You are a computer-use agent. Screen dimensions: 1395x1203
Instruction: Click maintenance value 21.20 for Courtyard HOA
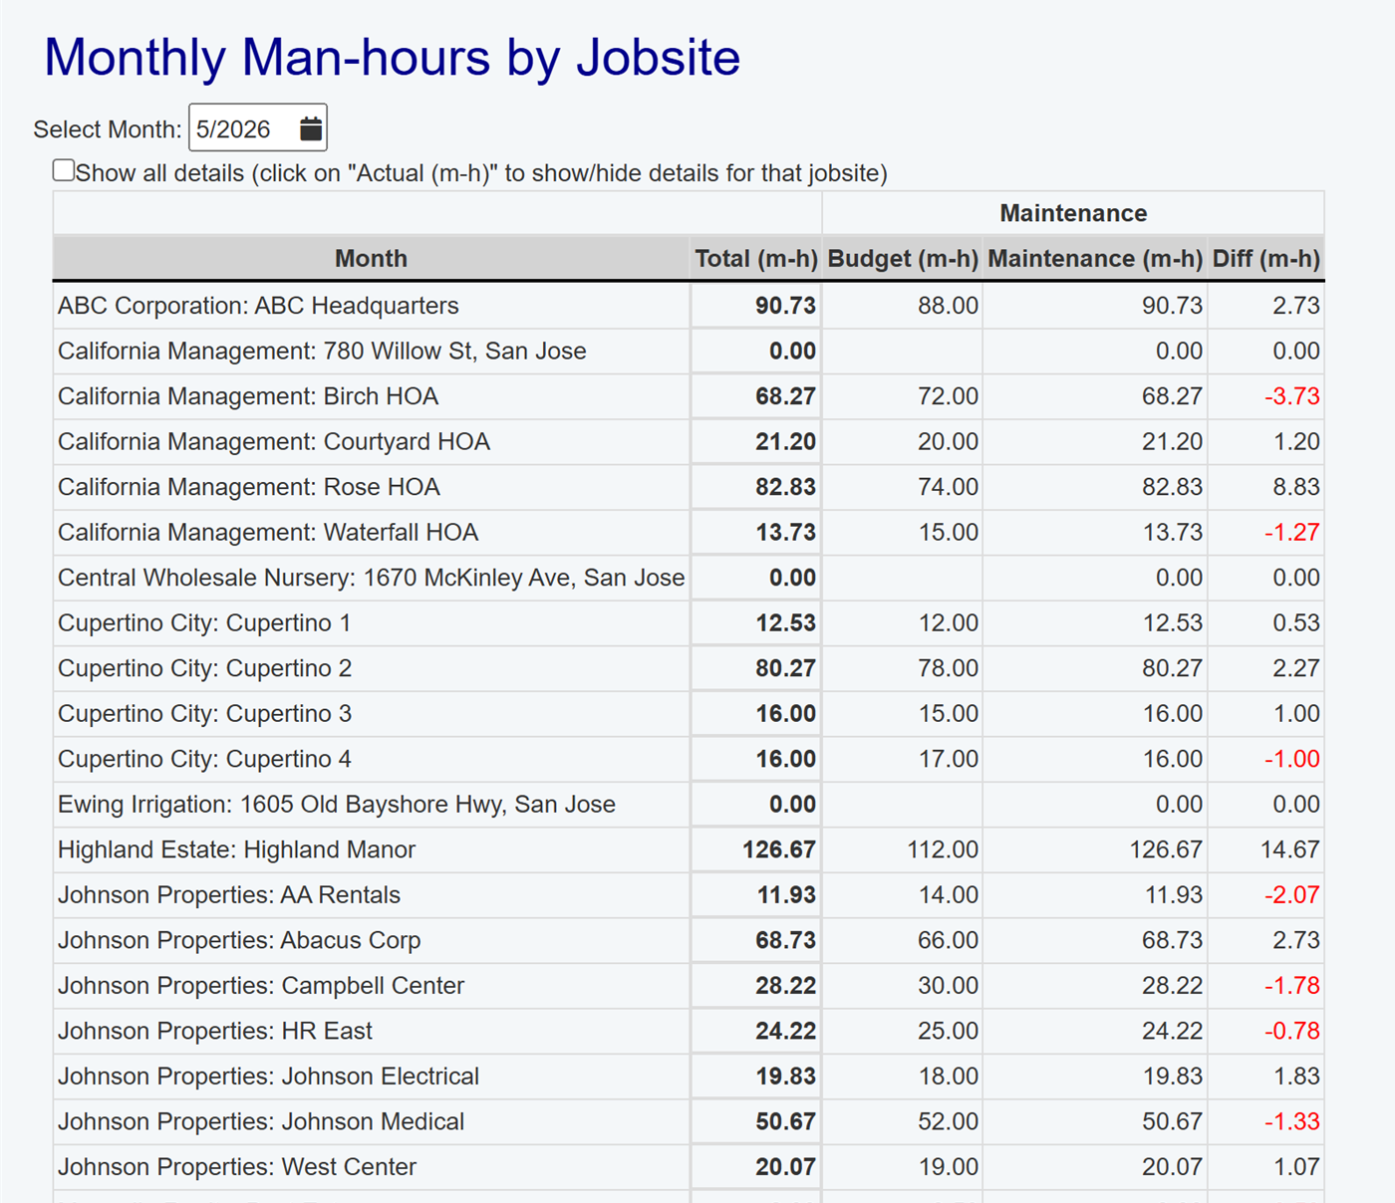pyautogui.click(x=1172, y=442)
